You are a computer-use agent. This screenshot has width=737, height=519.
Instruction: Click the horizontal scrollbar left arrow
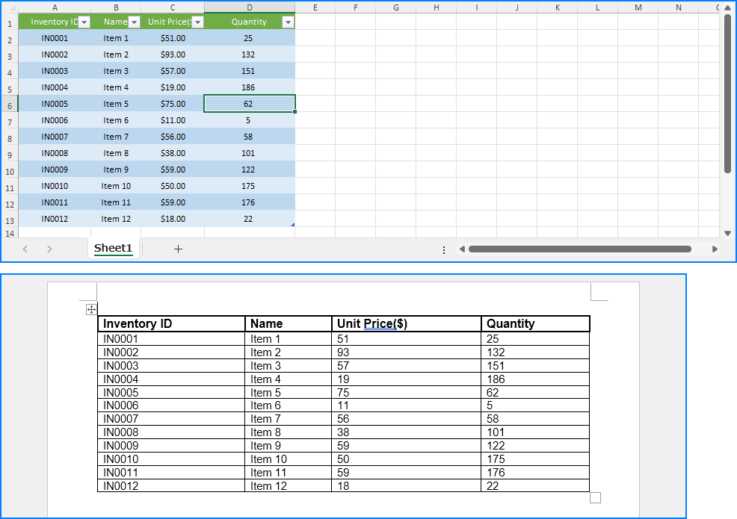462,249
